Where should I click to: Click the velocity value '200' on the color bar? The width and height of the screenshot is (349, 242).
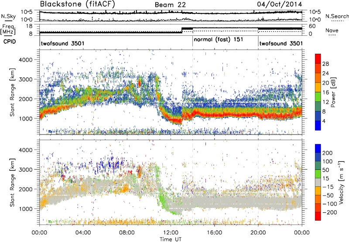click(328, 153)
